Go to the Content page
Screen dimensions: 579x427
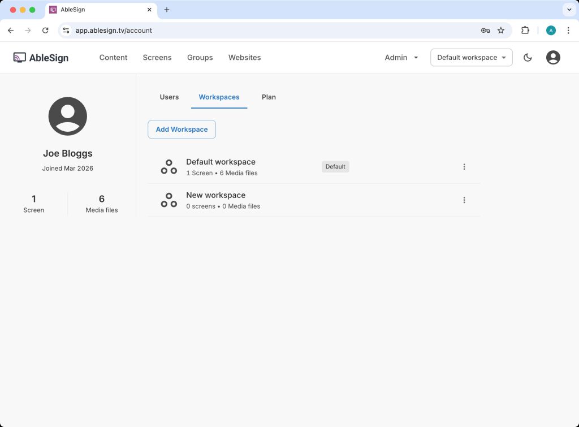pos(113,57)
